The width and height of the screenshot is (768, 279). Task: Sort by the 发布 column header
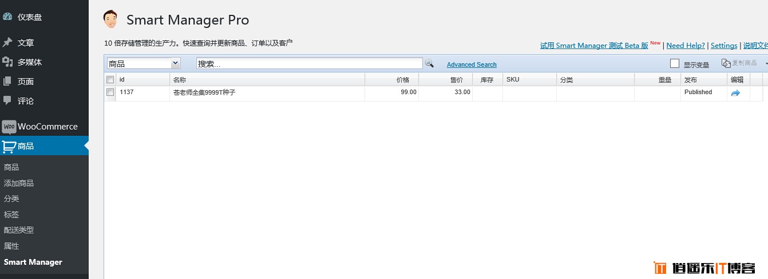[704, 80]
